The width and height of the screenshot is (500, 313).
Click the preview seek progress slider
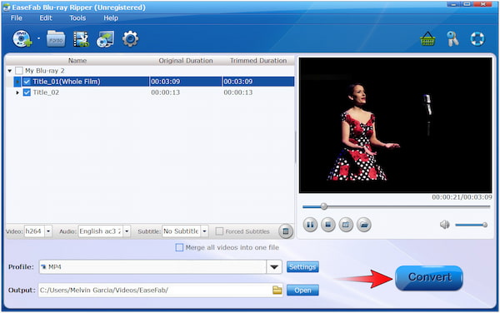[x=396, y=206]
